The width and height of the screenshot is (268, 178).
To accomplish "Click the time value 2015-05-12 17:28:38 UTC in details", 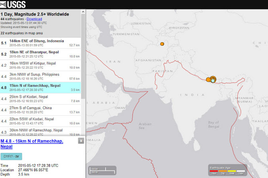I will [x=38, y=165].
